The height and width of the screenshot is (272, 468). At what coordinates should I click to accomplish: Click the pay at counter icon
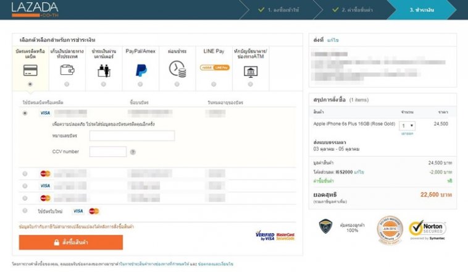pos(103,70)
